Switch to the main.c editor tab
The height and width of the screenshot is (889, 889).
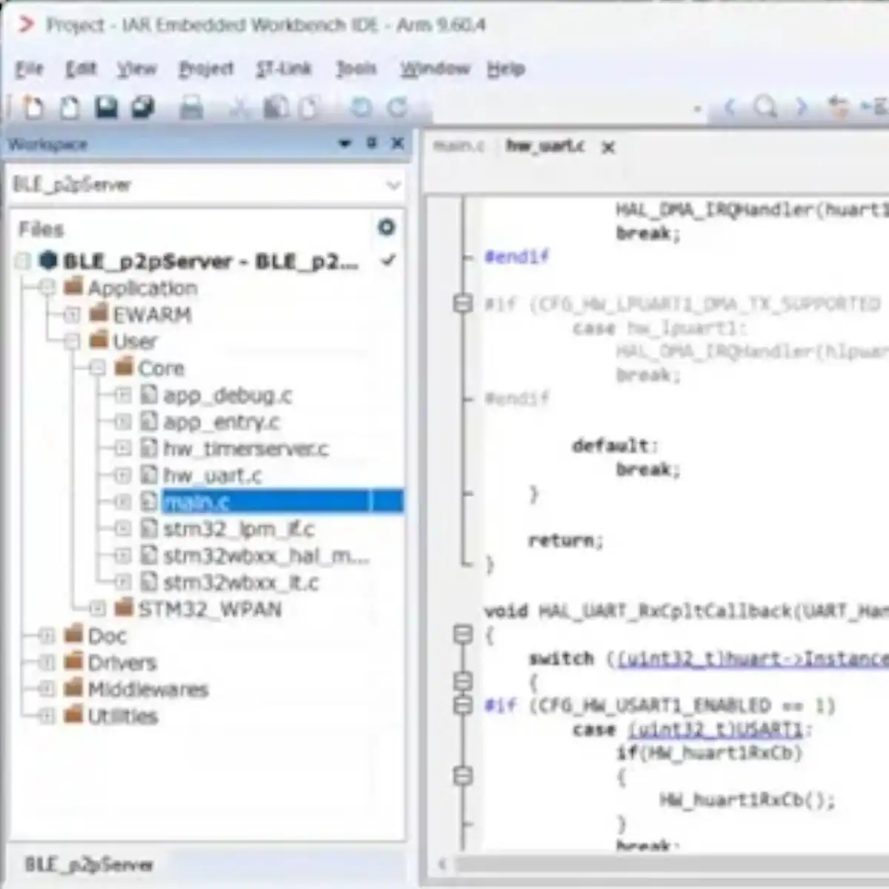pyautogui.click(x=459, y=147)
